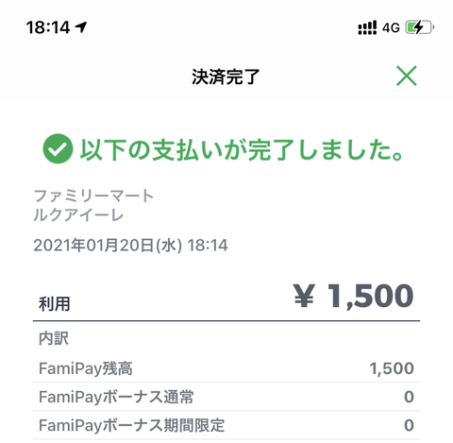The image size is (453, 443).
Task: Tap the 2021年01月20日 payment date
Action: [x=130, y=246]
